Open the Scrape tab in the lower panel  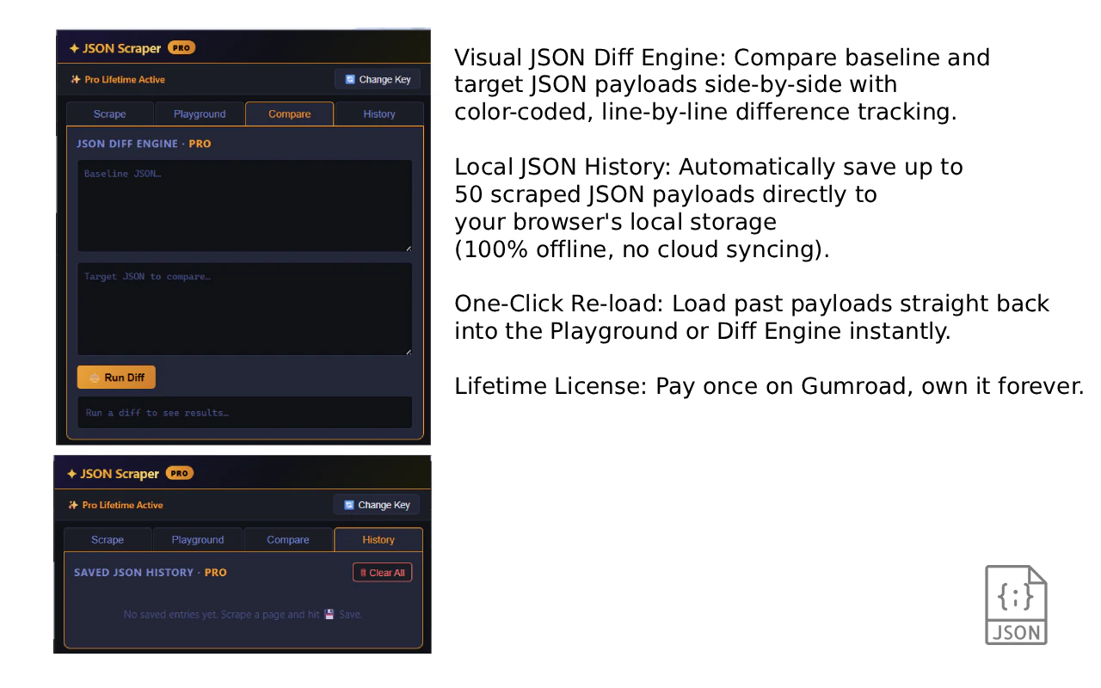click(108, 539)
